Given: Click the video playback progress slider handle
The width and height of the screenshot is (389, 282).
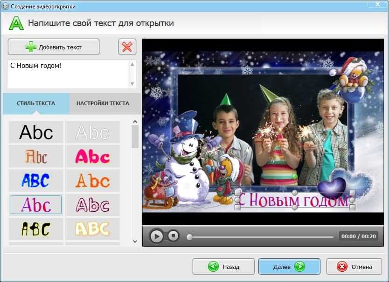Looking at the screenshot, I should 189,237.
